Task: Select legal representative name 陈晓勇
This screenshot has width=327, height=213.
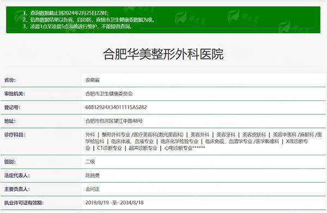Action: coord(93,175)
